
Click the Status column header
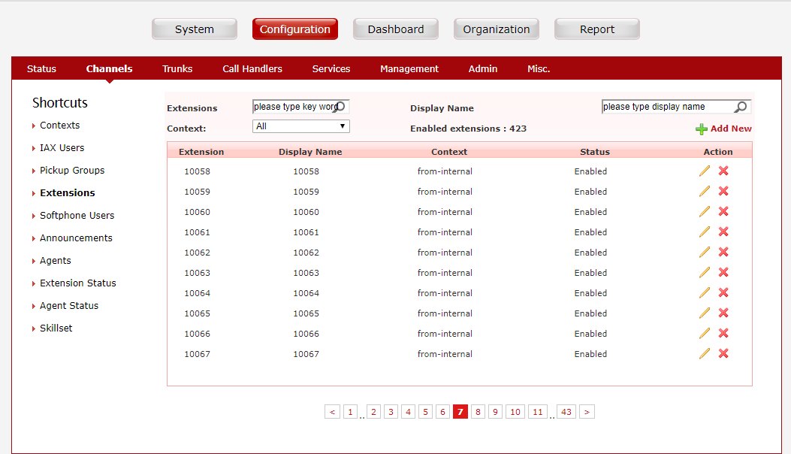[595, 152]
